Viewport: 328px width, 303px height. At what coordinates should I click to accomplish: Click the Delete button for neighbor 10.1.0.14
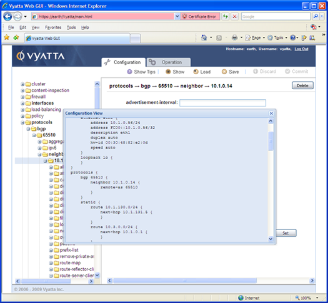(302, 85)
